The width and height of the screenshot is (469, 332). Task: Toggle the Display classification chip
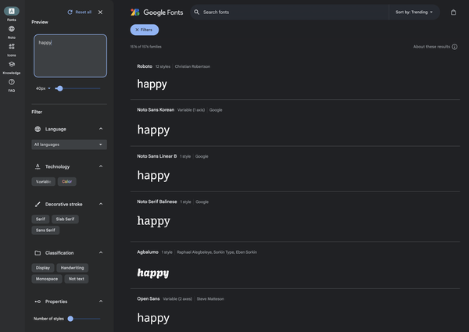[43, 268]
